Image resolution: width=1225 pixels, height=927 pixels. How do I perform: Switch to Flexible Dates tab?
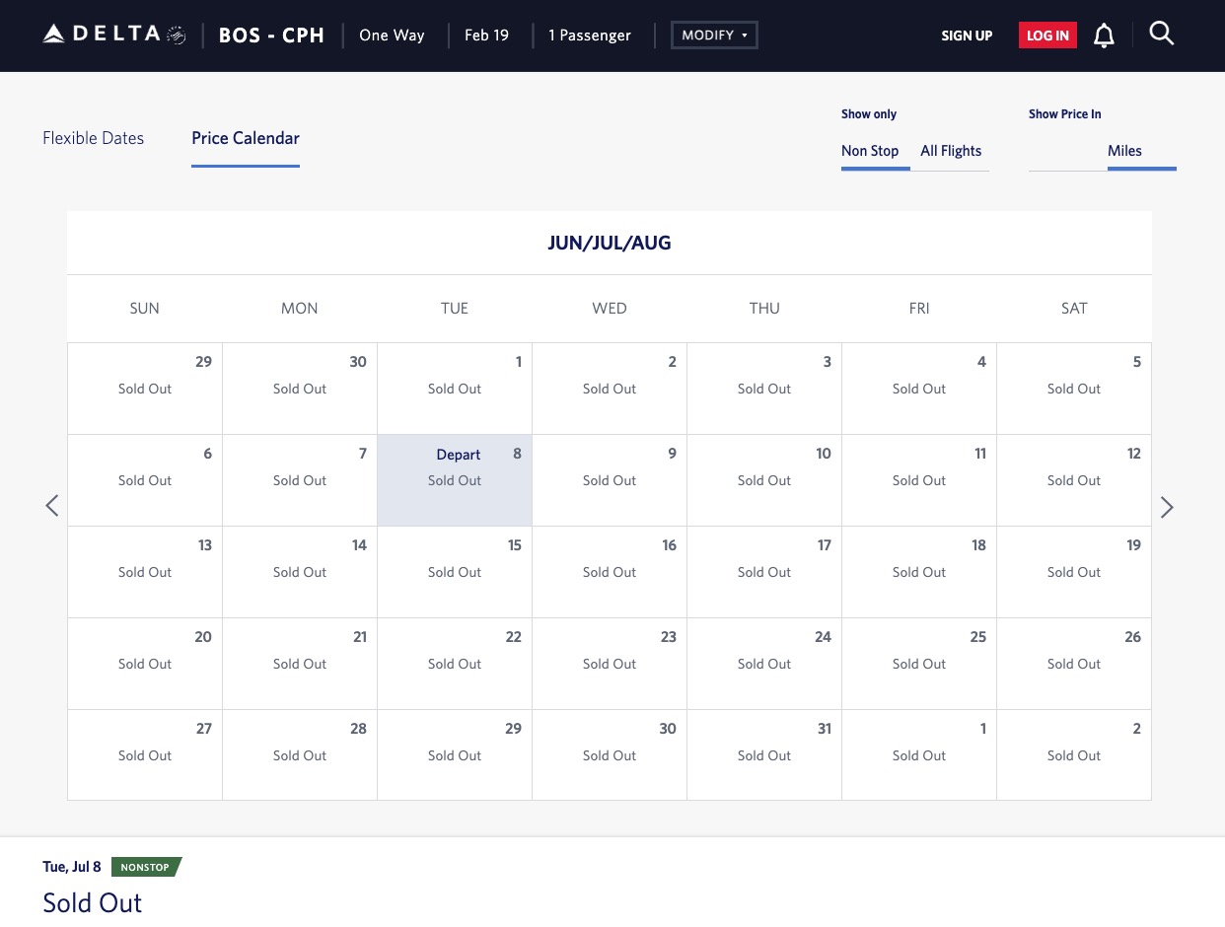point(94,138)
